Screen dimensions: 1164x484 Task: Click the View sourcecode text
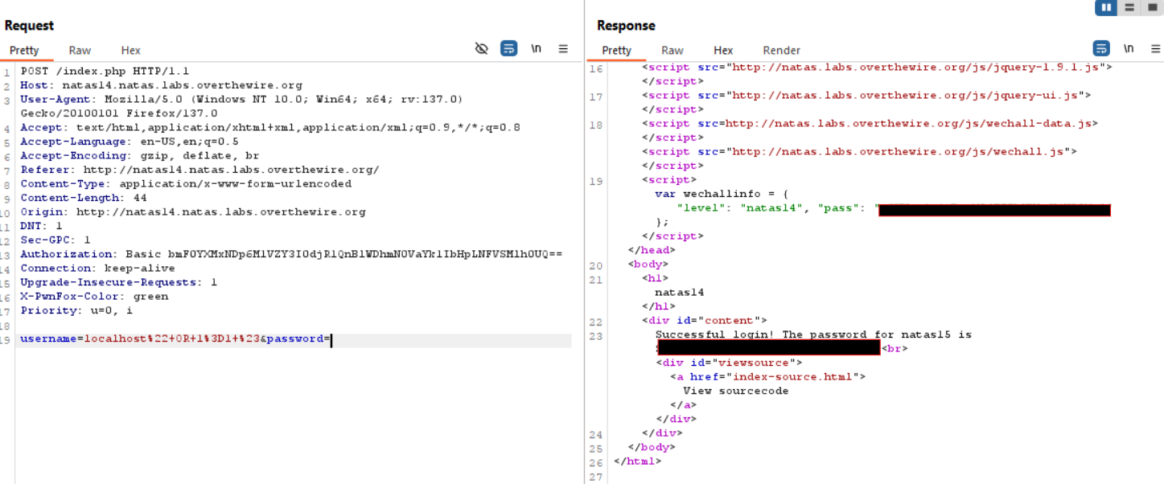pyautogui.click(x=735, y=391)
